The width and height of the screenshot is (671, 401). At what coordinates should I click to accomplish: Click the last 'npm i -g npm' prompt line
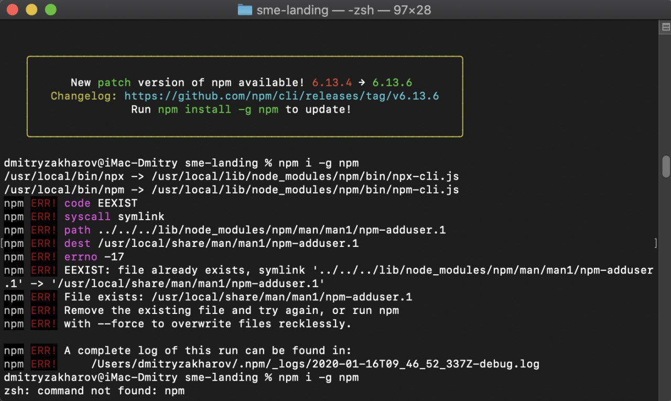(181, 377)
